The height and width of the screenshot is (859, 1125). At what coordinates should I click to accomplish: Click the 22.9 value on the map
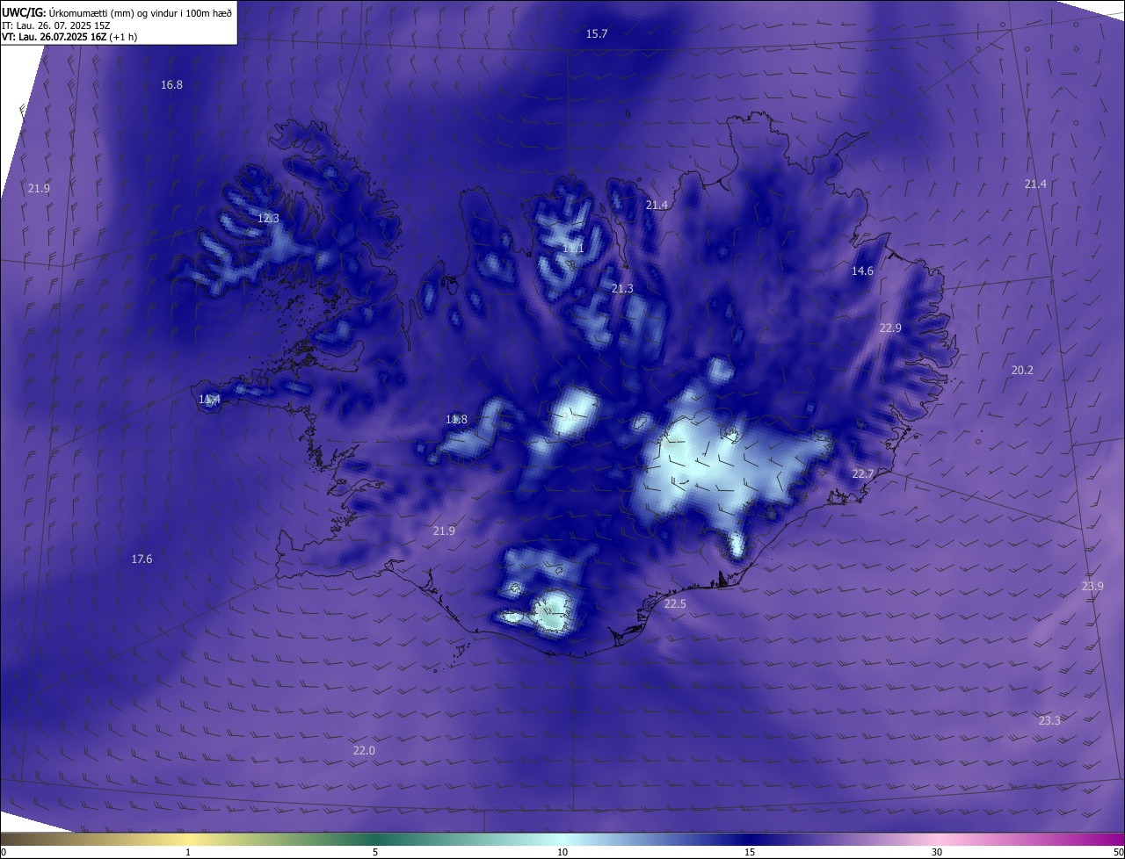pyautogui.click(x=890, y=328)
